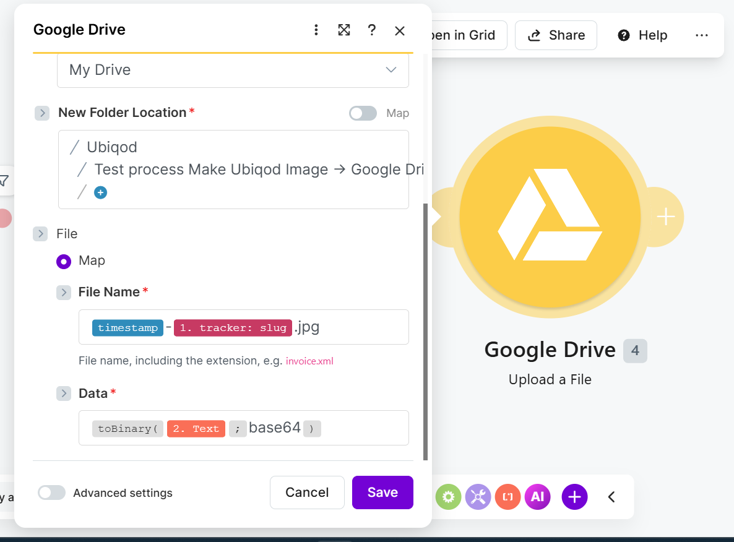Click the semicolon separator pill

[238, 429]
